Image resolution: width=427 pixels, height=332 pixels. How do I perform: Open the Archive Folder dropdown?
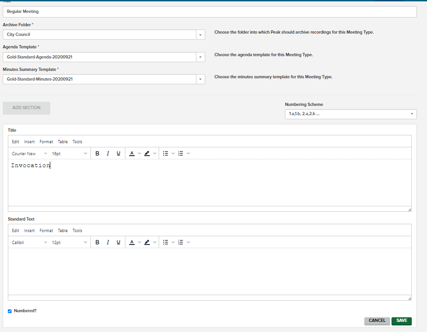pos(201,35)
